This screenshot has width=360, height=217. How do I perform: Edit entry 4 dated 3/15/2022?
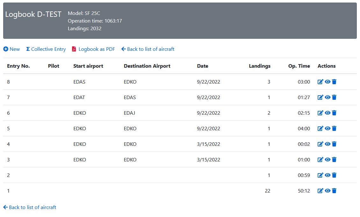coord(320,144)
